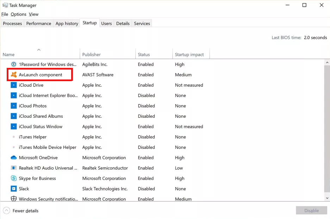Sort by the Publisher column header
The image size is (330, 219).
pyautogui.click(x=107, y=54)
